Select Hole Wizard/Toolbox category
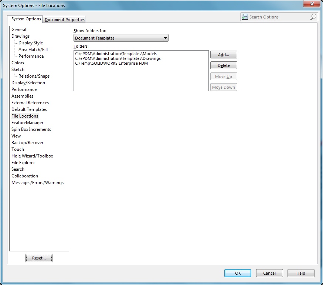The image size is (323, 285). click(x=32, y=156)
